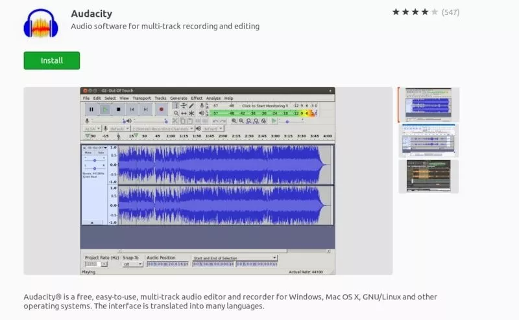Screen dimensions: 519x320
Task: Click the track pan L/R slider
Action: (95, 168)
